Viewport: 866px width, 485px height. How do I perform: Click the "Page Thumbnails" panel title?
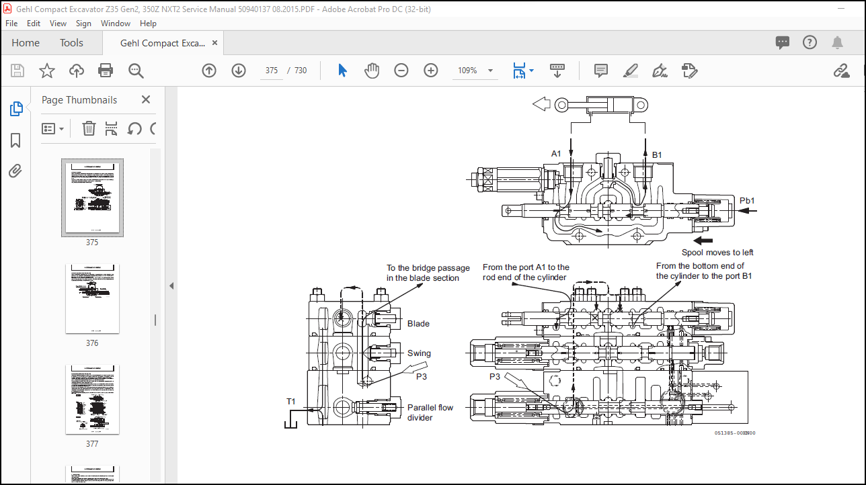(79, 100)
